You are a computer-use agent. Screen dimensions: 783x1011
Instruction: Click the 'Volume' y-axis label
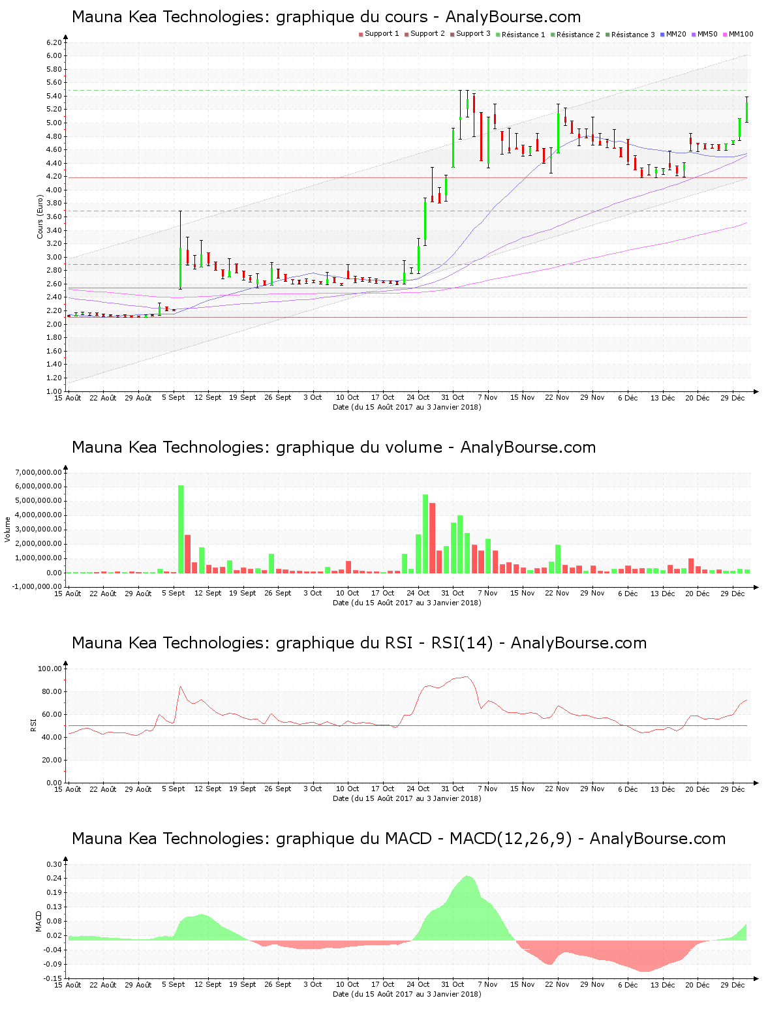click(8, 530)
